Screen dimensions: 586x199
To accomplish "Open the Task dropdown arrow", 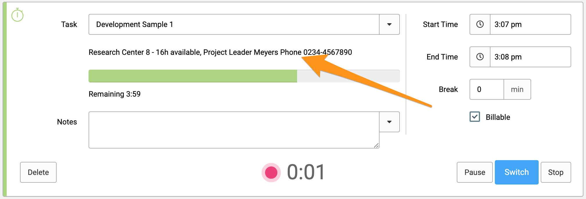I will click(x=389, y=24).
